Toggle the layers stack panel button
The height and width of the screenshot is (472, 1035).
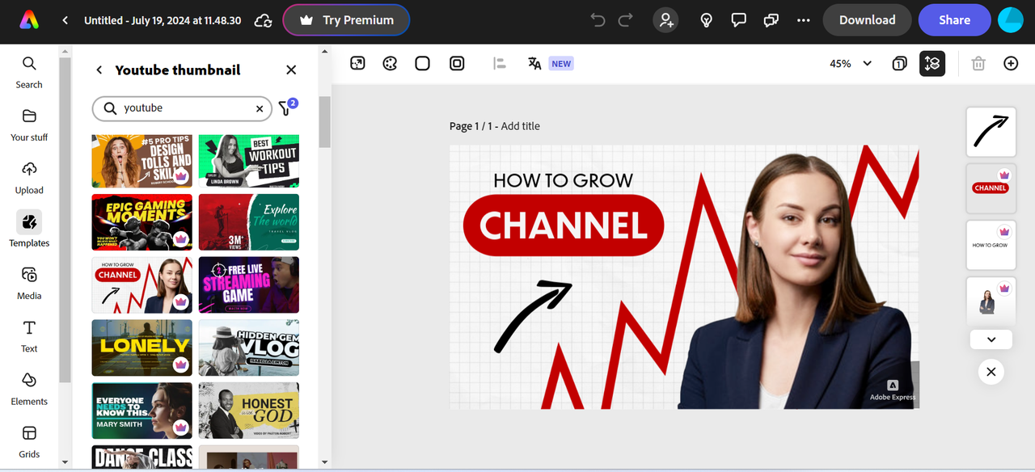pos(932,63)
